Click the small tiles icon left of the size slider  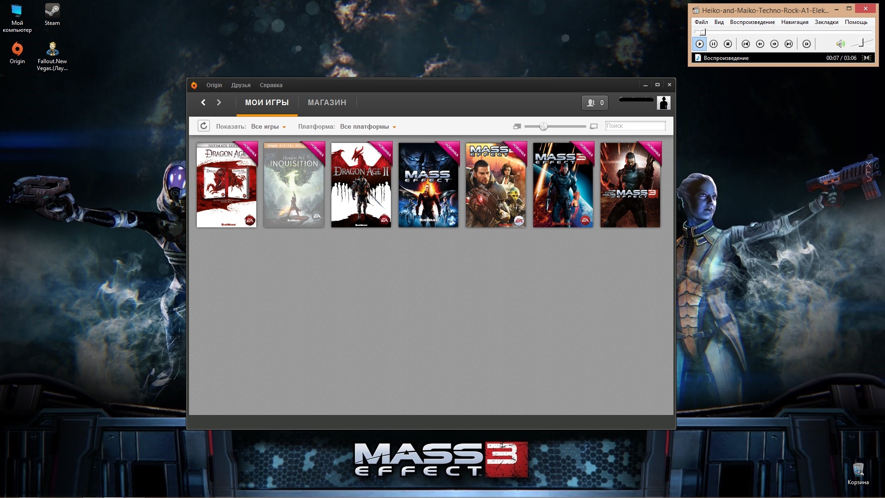(517, 126)
